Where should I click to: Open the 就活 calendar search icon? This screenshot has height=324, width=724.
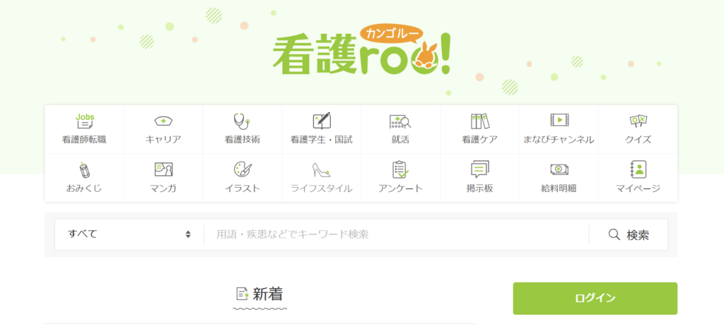click(400, 121)
